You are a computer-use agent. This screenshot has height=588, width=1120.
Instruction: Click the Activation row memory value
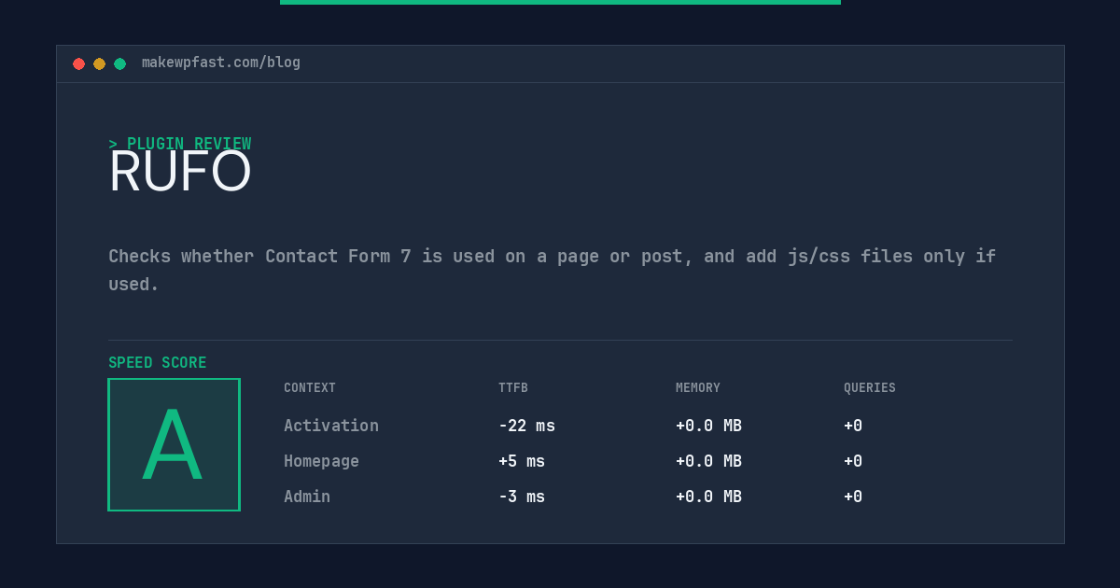click(708, 426)
